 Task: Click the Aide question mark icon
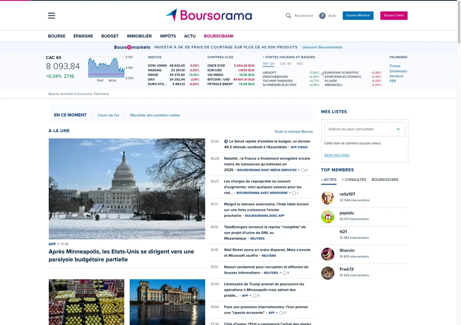point(322,16)
